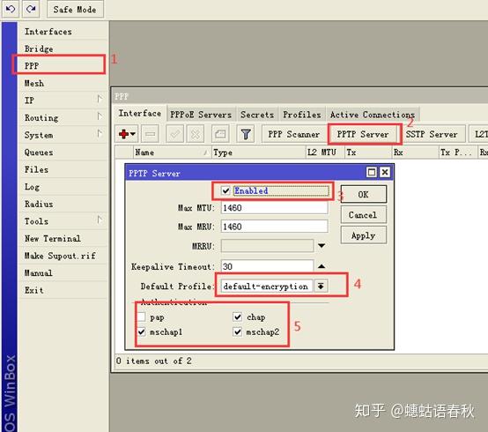Click the red plus Add icon

pos(123,134)
